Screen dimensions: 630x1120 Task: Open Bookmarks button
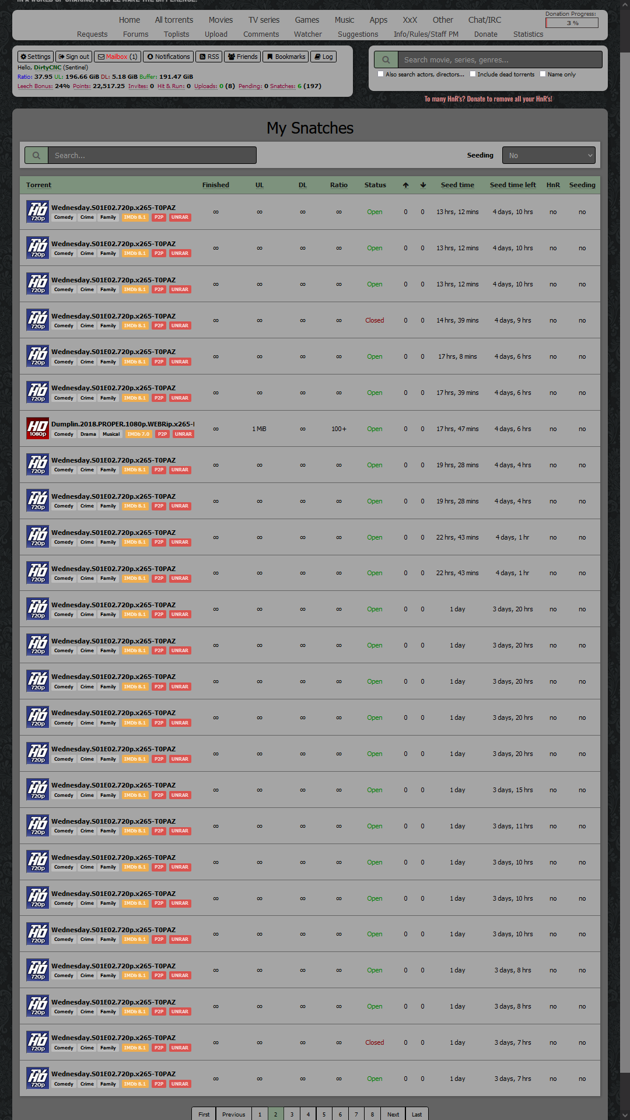coord(286,57)
